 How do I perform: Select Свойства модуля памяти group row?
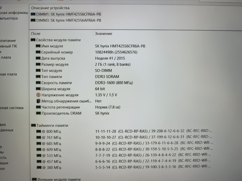tap(56, 40)
